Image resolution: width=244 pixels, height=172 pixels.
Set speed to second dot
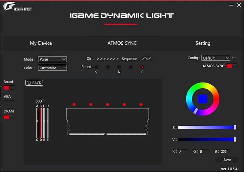107,67
